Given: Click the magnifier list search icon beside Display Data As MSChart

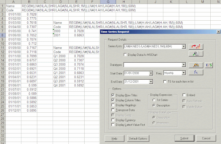Looking at the screenshot, I should (x=196, y=54).
